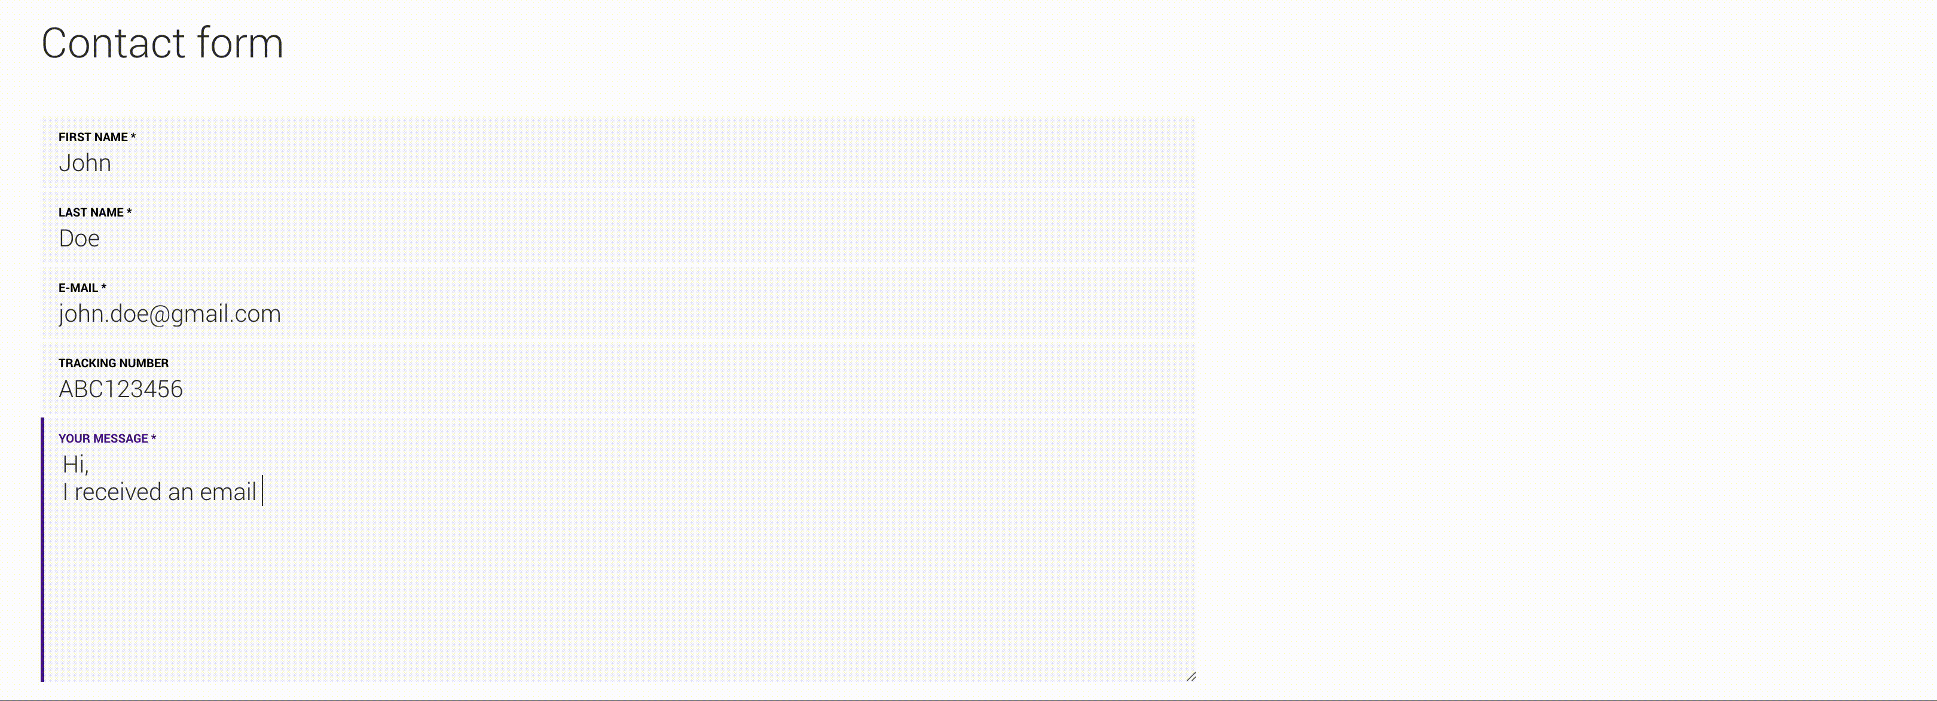The height and width of the screenshot is (701, 1937).
Task: Click the purple YOUR MESSAGE label
Action: click(x=108, y=438)
